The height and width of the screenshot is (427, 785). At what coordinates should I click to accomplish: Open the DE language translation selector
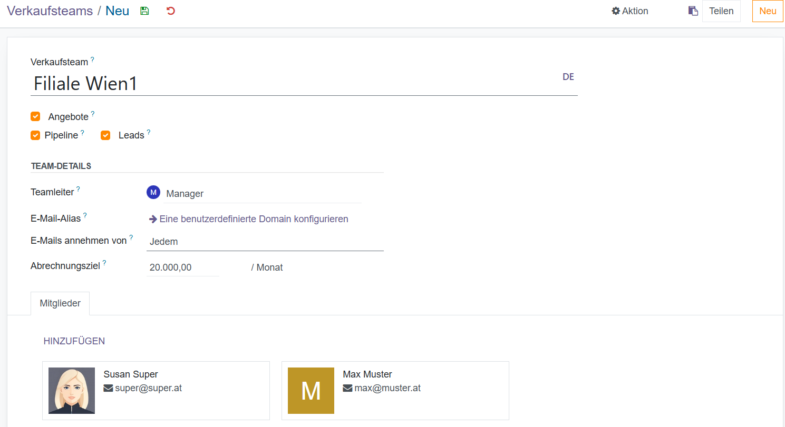(x=568, y=77)
